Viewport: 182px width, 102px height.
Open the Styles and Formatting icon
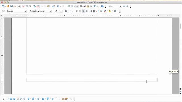[x=3, y=11]
